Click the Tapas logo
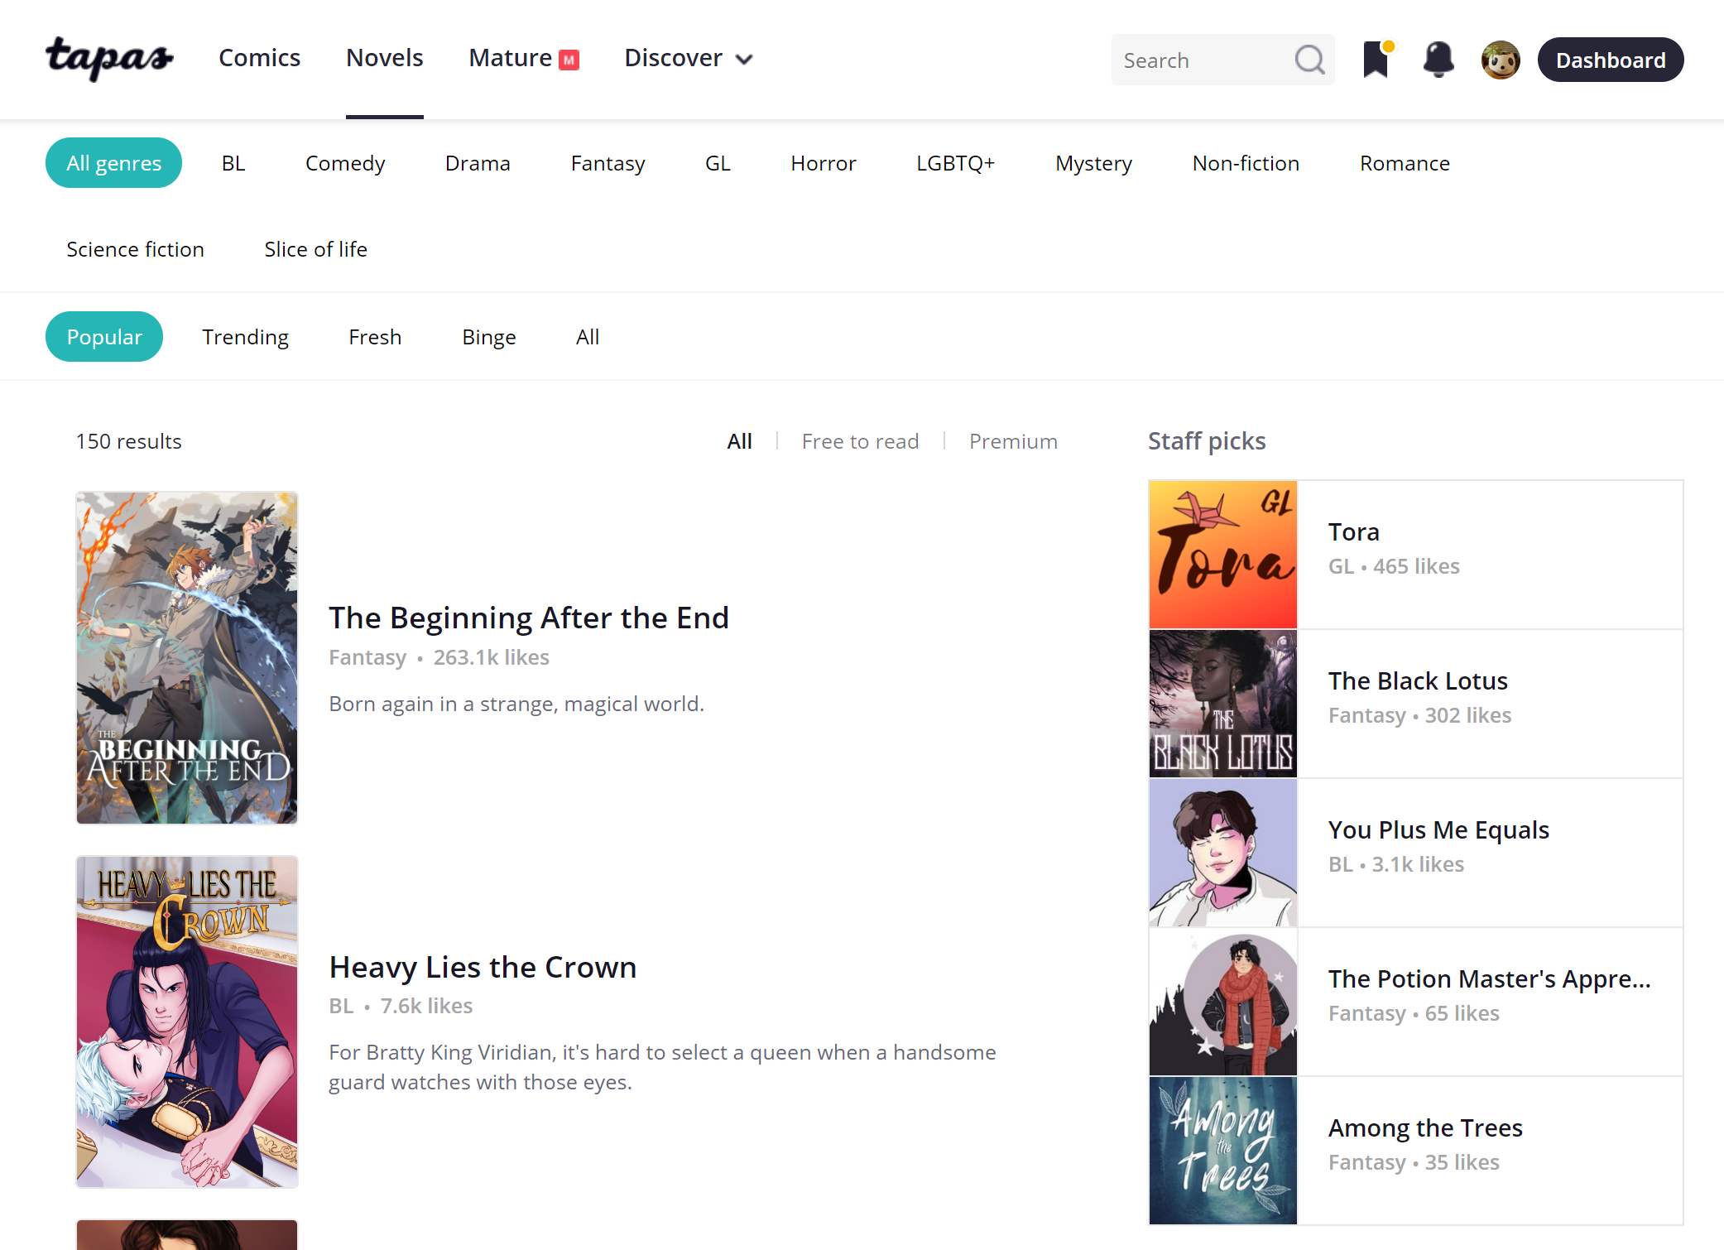 coord(109,59)
